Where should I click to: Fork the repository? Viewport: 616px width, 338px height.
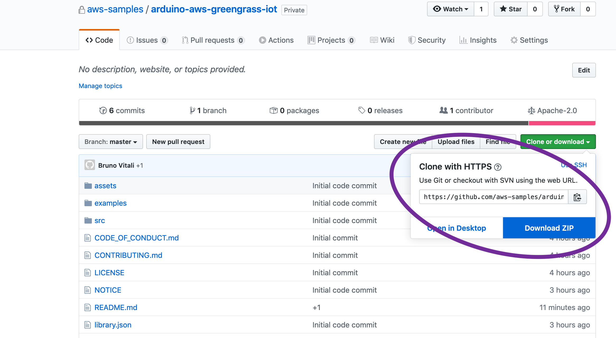tap(564, 9)
